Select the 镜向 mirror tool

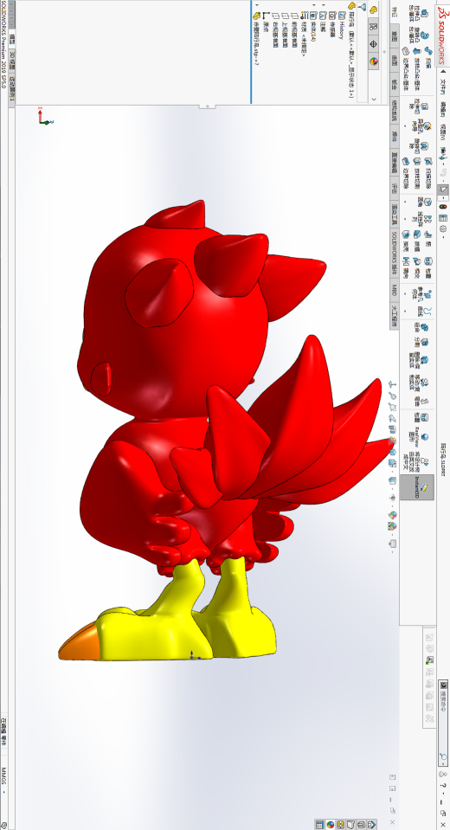[406, 267]
